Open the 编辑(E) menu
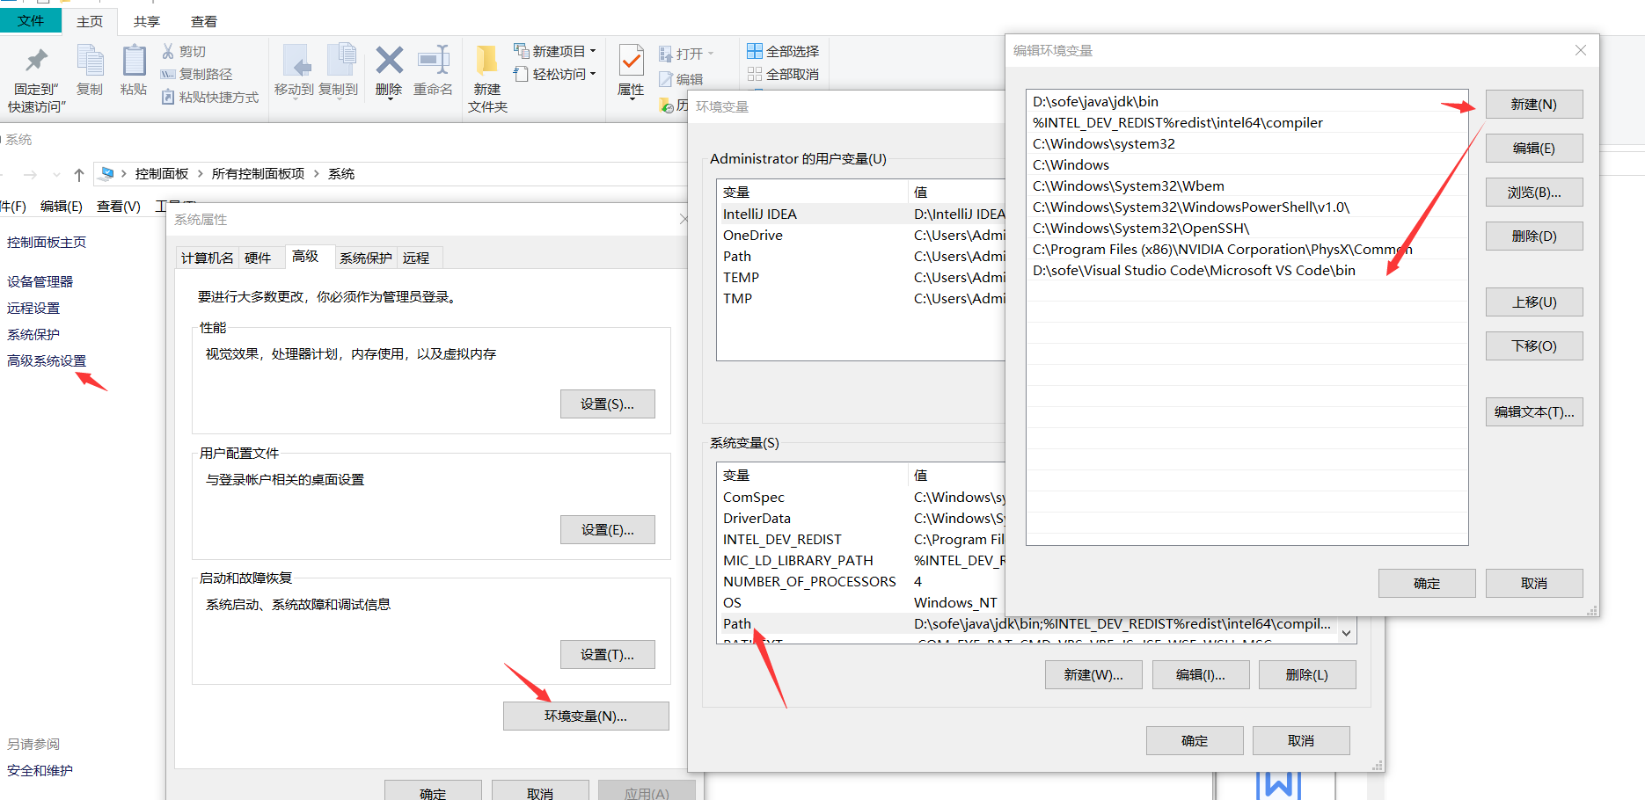The height and width of the screenshot is (800, 1645). pyautogui.click(x=62, y=207)
